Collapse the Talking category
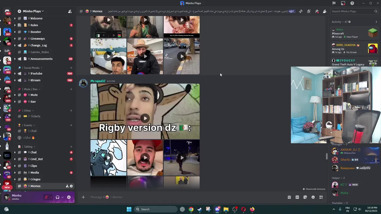Image resolution: width=381 pixels, height=214 pixels. click(x=27, y=147)
